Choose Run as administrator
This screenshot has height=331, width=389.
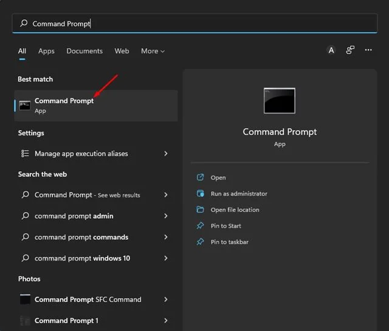coord(239,194)
